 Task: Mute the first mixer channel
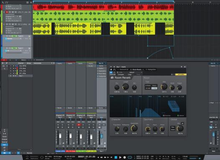click(58, 124)
